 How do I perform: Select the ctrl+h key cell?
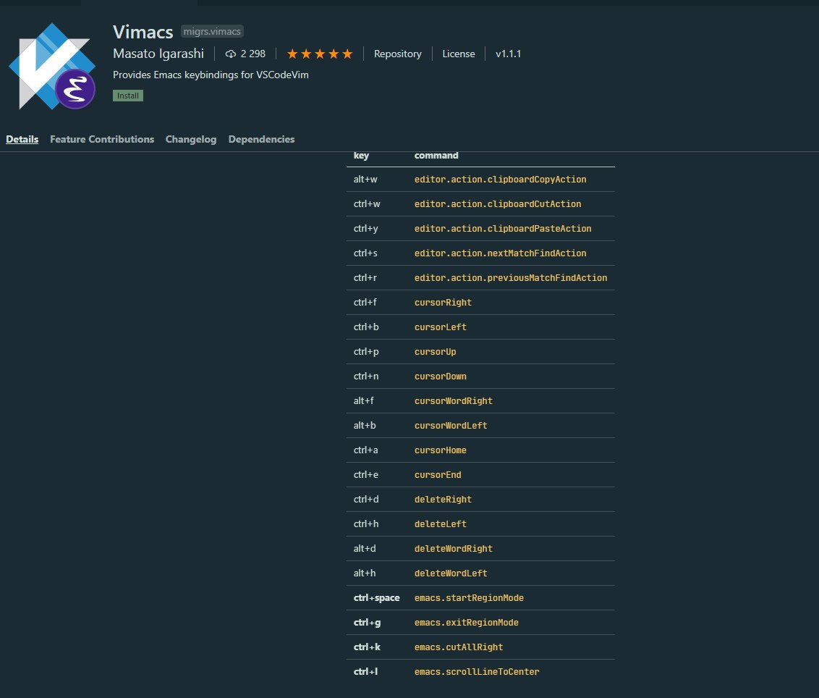tap(365, 523)
